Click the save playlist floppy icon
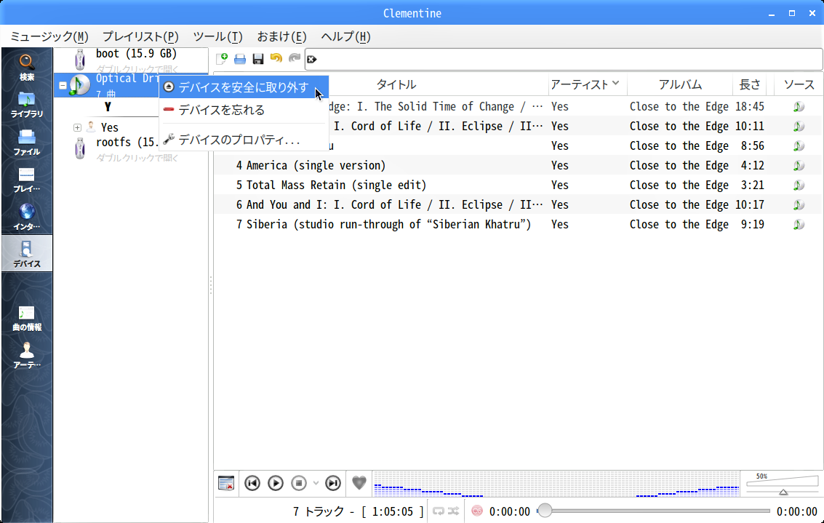The height and width of the screenshot is (523, 824). [258, 58]
